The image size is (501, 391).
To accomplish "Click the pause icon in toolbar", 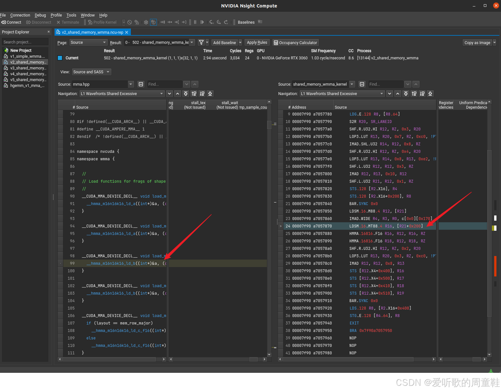I will click(x=195, y=22).
